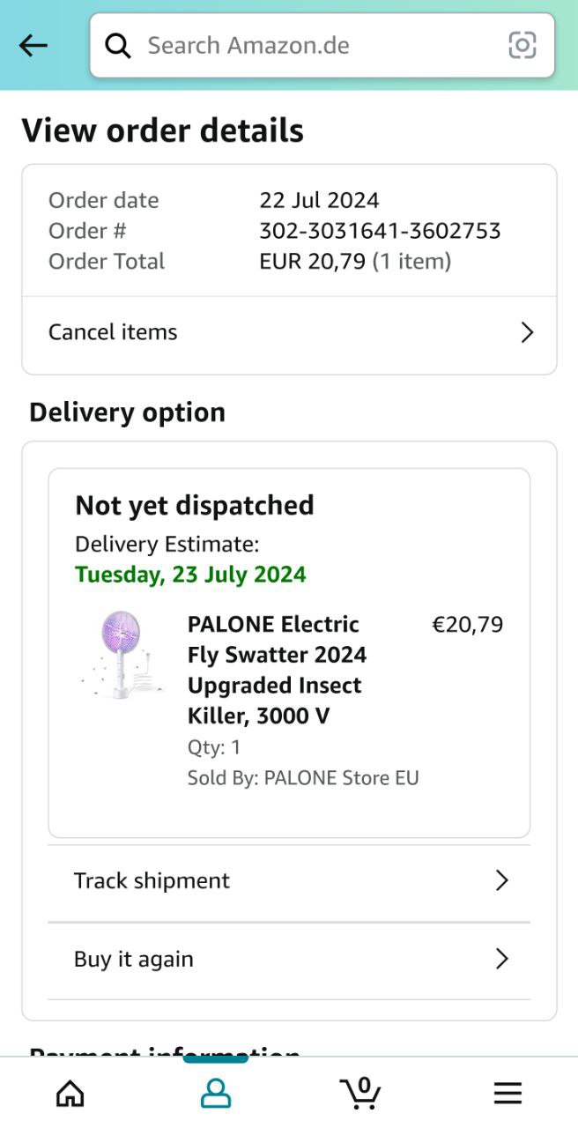Open the shopping cart icon

click(360, 1093)
